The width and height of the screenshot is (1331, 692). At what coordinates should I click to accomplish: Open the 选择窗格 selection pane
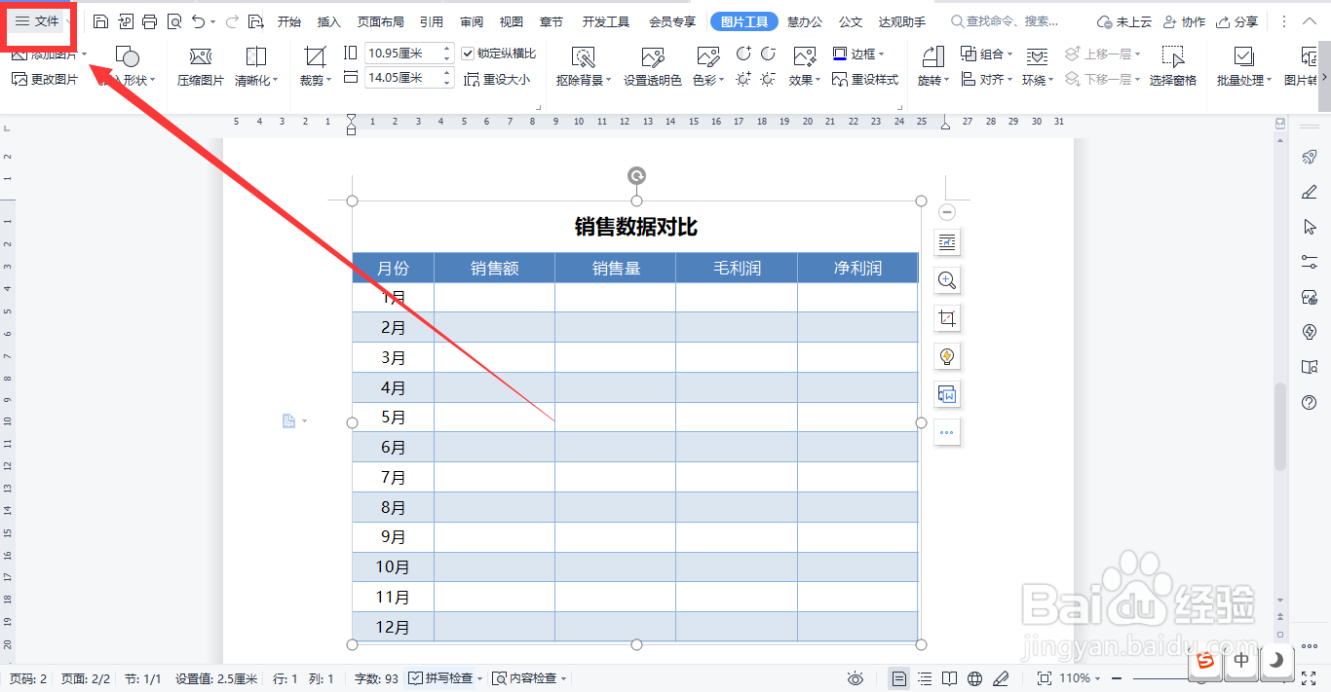(1173, 66)
